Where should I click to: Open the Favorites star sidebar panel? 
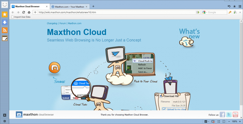[5, 14]
